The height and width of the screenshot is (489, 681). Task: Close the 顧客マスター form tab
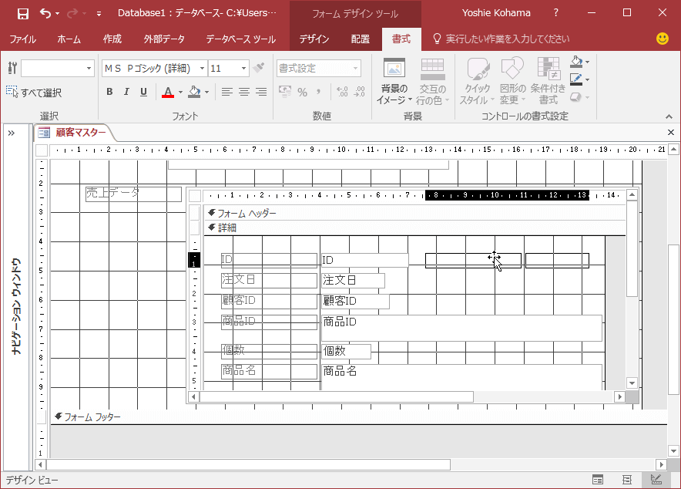[x=670, y=133]
